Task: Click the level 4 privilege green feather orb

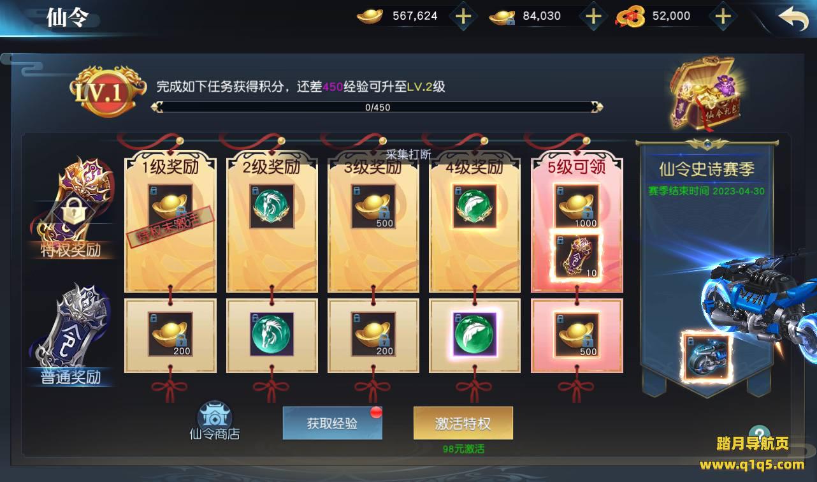Action: pos(475,207)
